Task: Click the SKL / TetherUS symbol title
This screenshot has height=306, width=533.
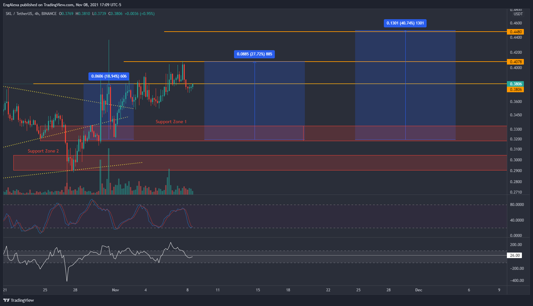Action: (19, 14)
